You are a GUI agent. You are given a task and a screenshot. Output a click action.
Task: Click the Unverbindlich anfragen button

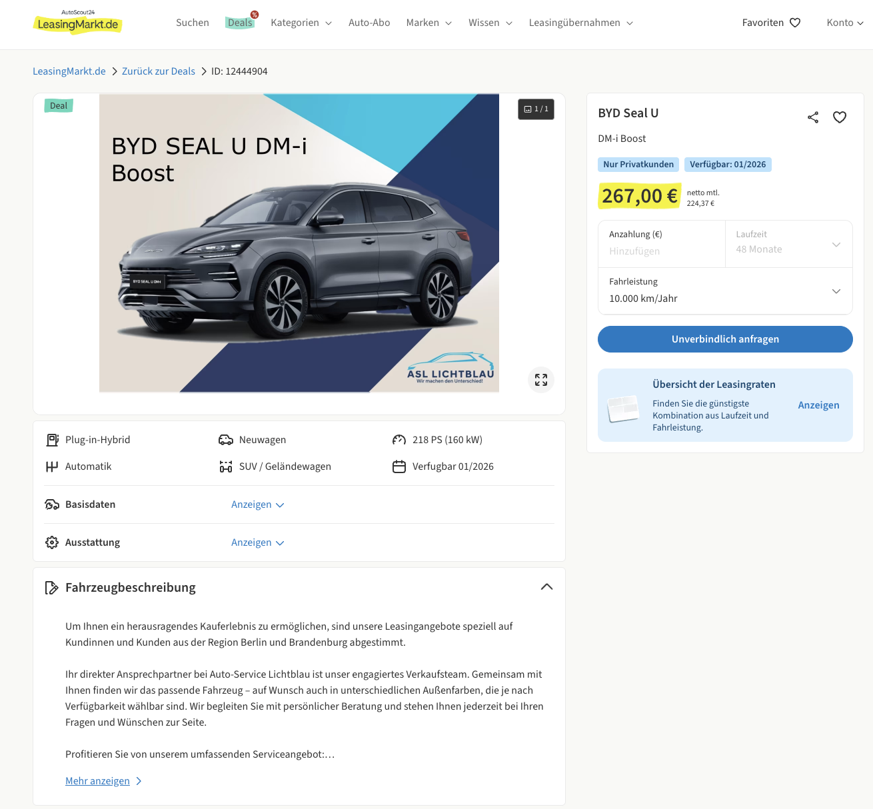(x=725, y=339)
